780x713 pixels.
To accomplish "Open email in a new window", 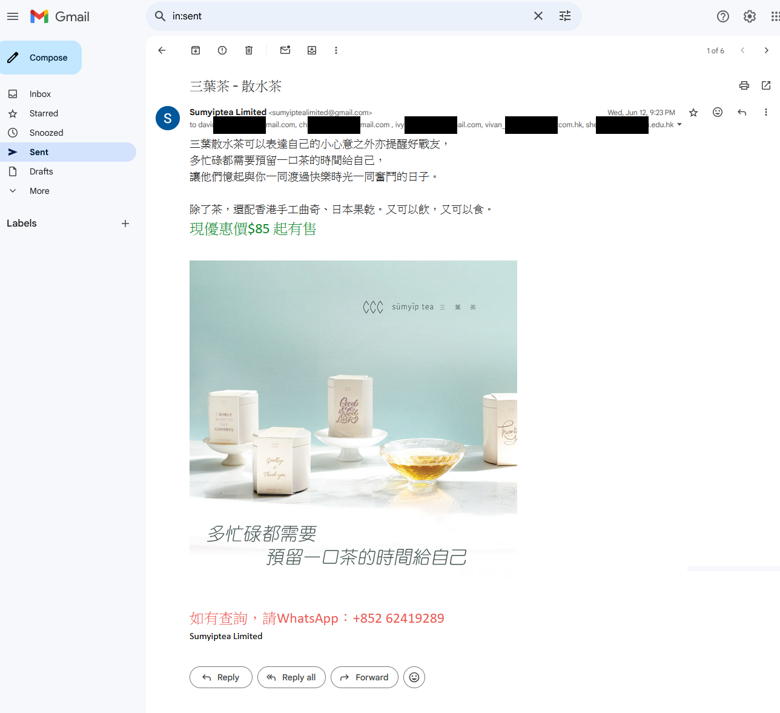I will pyautogui.click(x=766, y=85).
